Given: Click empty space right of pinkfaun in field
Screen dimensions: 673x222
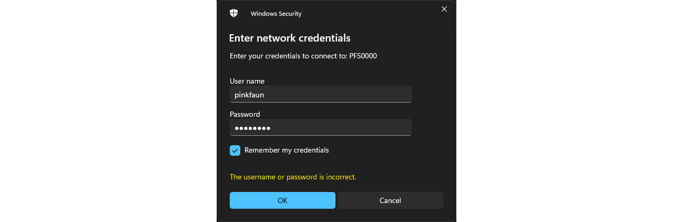Looking at the screenshot, I should pyautogui.click(x=336, y=95).
